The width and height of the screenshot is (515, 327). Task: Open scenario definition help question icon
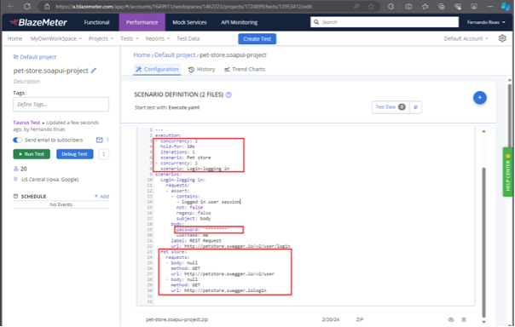[x=229, y=95]
